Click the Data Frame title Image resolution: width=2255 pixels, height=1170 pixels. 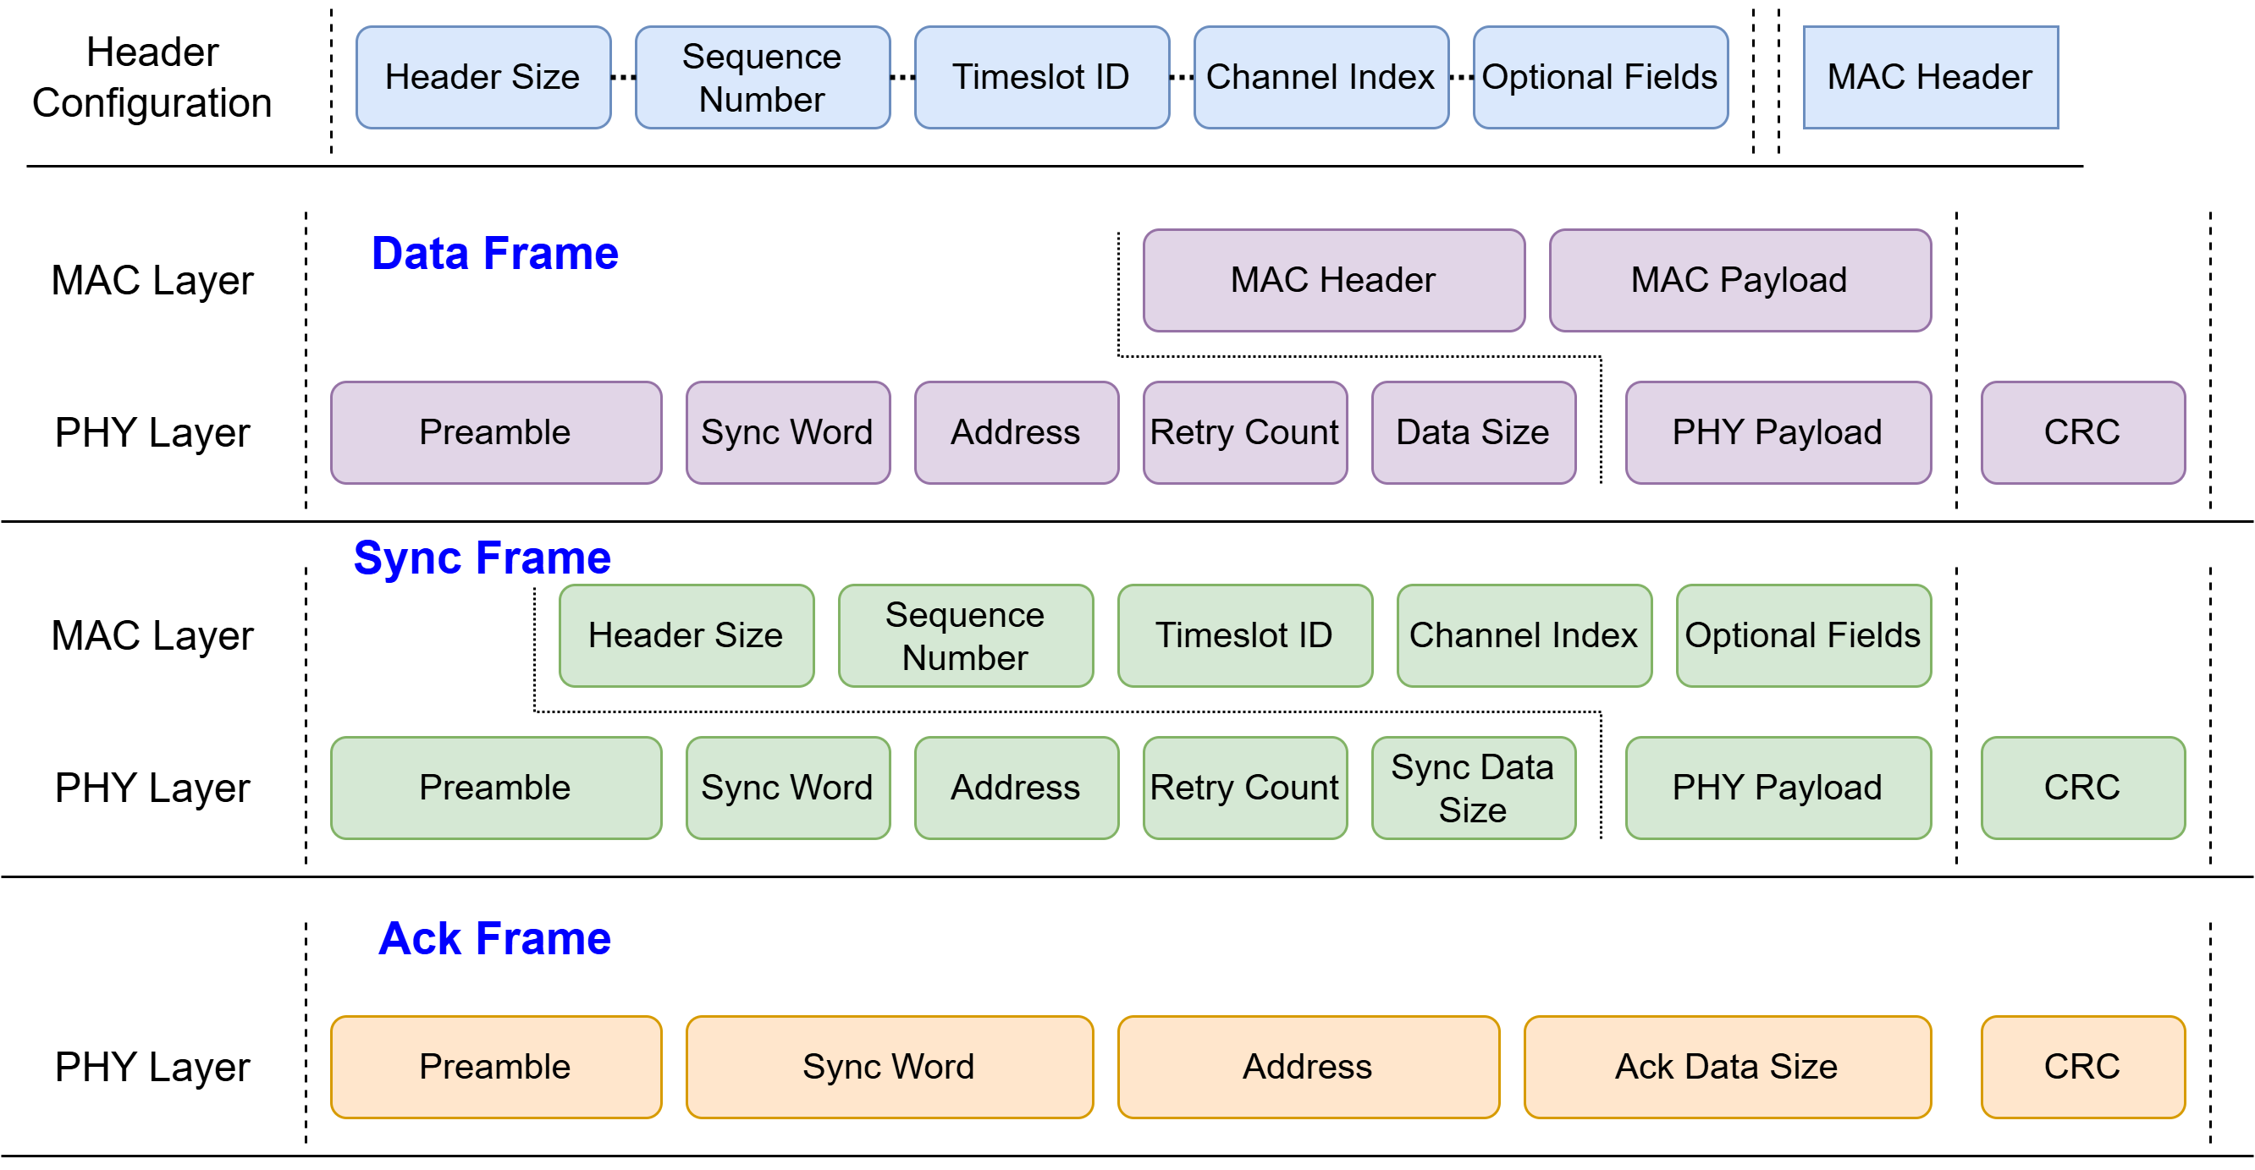coord(494,253)
